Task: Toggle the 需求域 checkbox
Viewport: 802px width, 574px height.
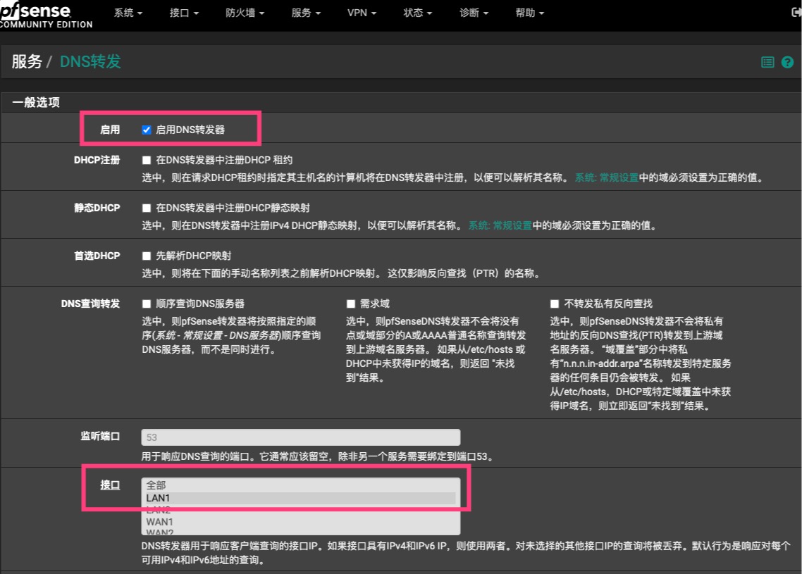Action: tap(351, 304)
